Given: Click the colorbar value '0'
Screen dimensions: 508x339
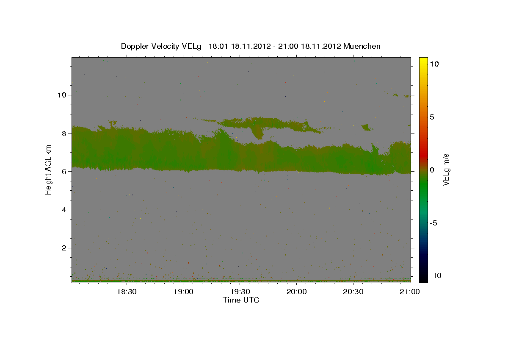Looking at the screenshot, I should click(432, 170).
